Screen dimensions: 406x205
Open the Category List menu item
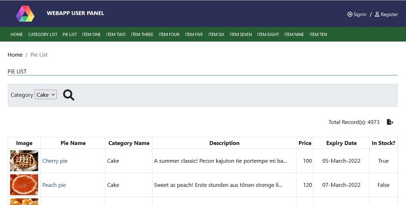pos(43,35)
